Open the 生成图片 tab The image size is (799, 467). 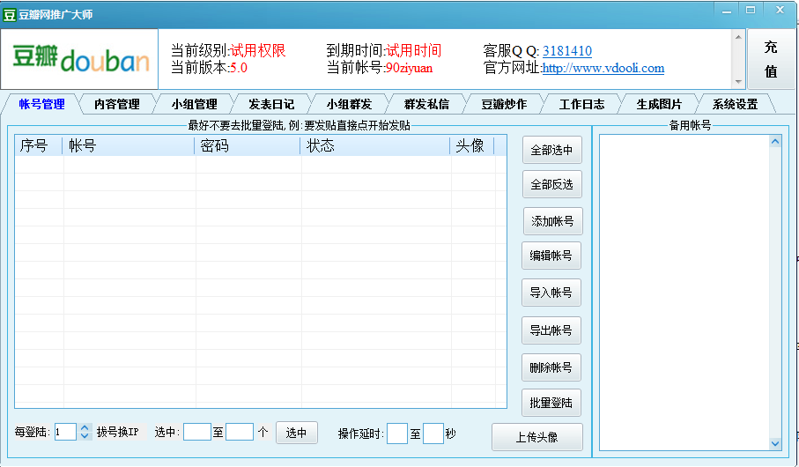point(659,104)
